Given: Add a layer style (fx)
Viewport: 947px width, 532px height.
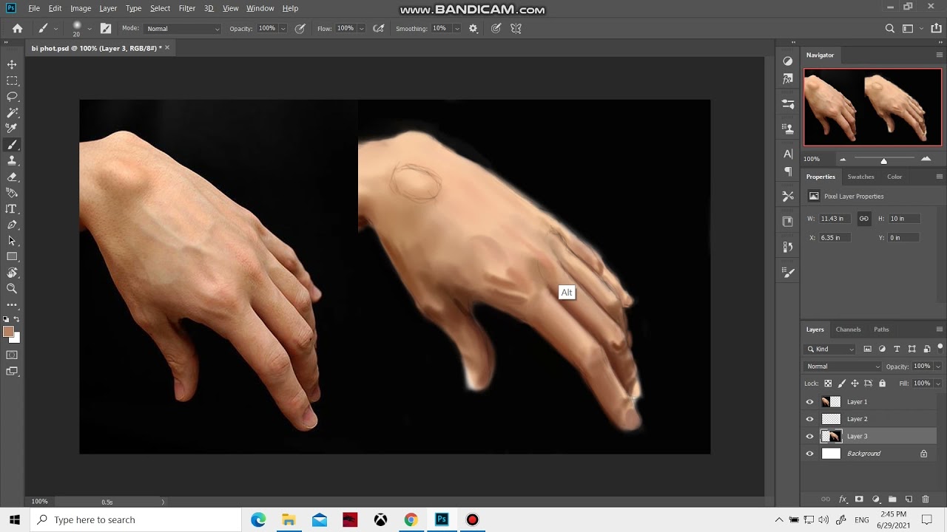Looking at the screenshot, I should [x=843, y=499].
